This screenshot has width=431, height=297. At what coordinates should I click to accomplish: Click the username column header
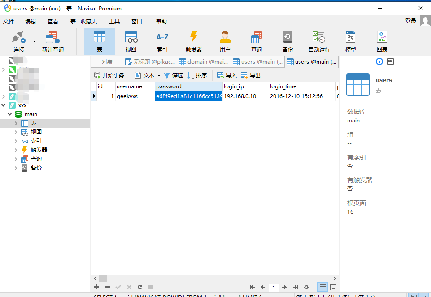coord(135,86)
